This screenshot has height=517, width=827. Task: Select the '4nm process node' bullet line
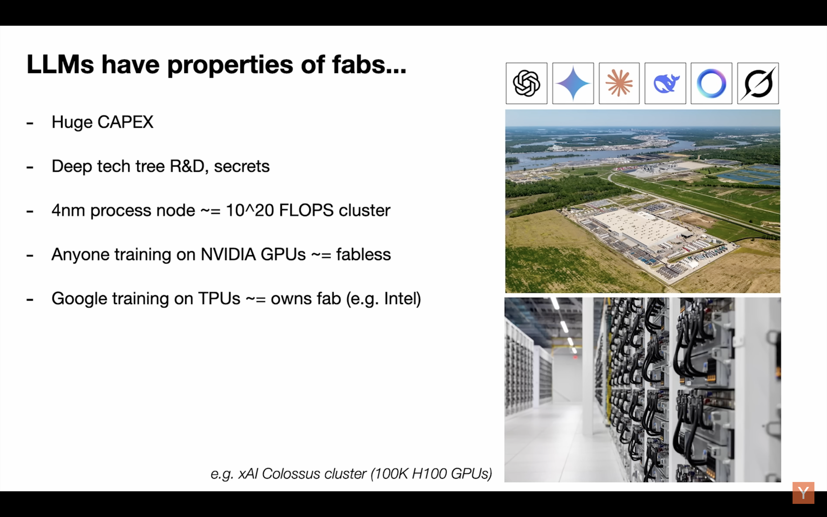click(221, 210)
